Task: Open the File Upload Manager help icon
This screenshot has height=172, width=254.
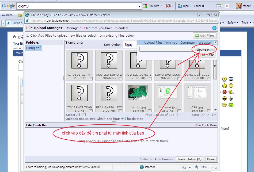Action: pos(214,28)
